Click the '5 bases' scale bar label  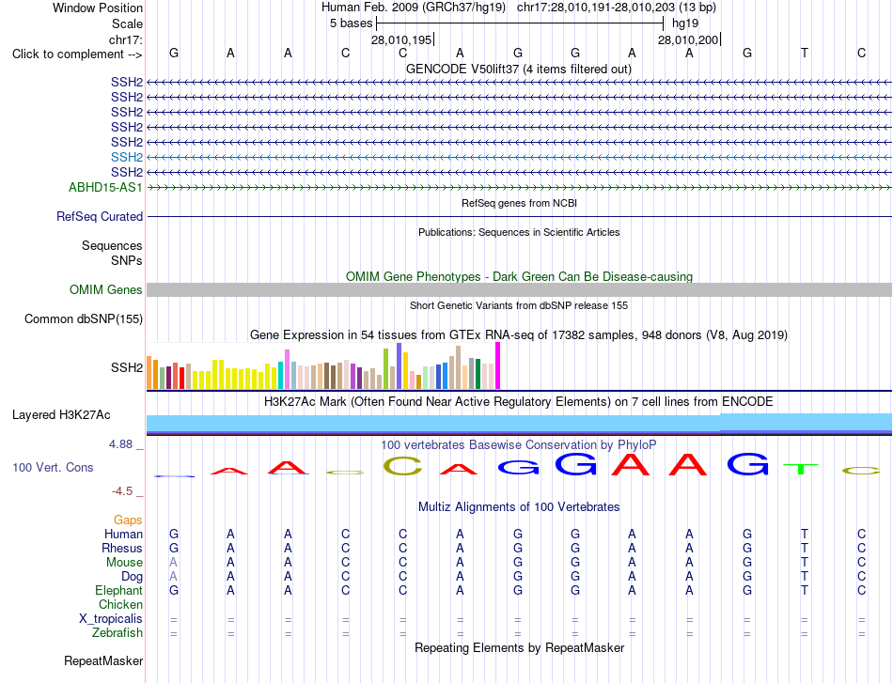(x=351, y=23)
